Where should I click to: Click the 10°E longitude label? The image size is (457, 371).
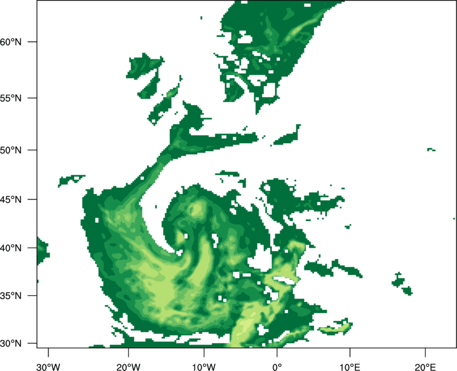point(350,367)
